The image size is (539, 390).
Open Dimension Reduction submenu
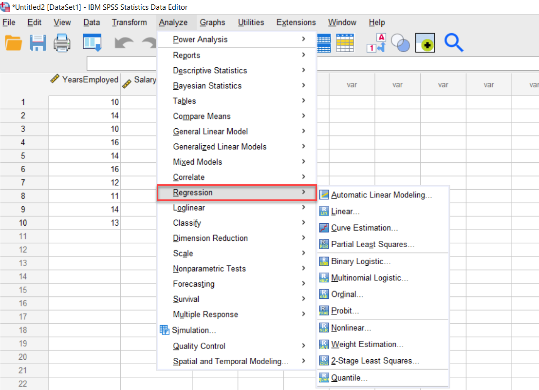click(x=236, y=238)
